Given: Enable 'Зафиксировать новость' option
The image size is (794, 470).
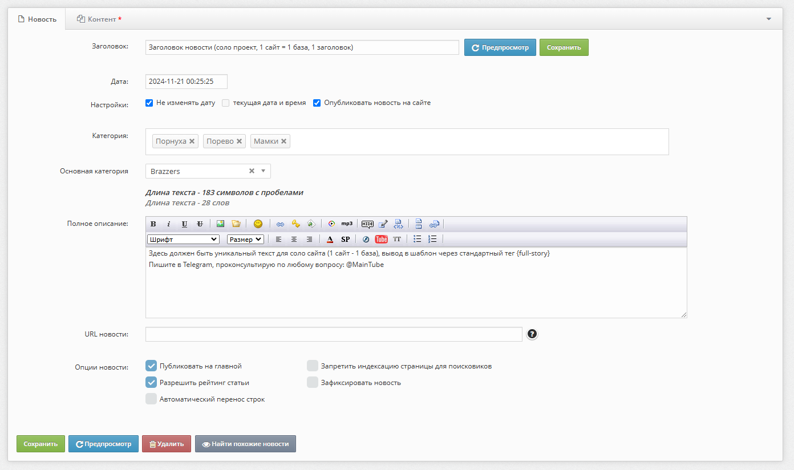Looking at the screenshot, I should coord(313,382).
